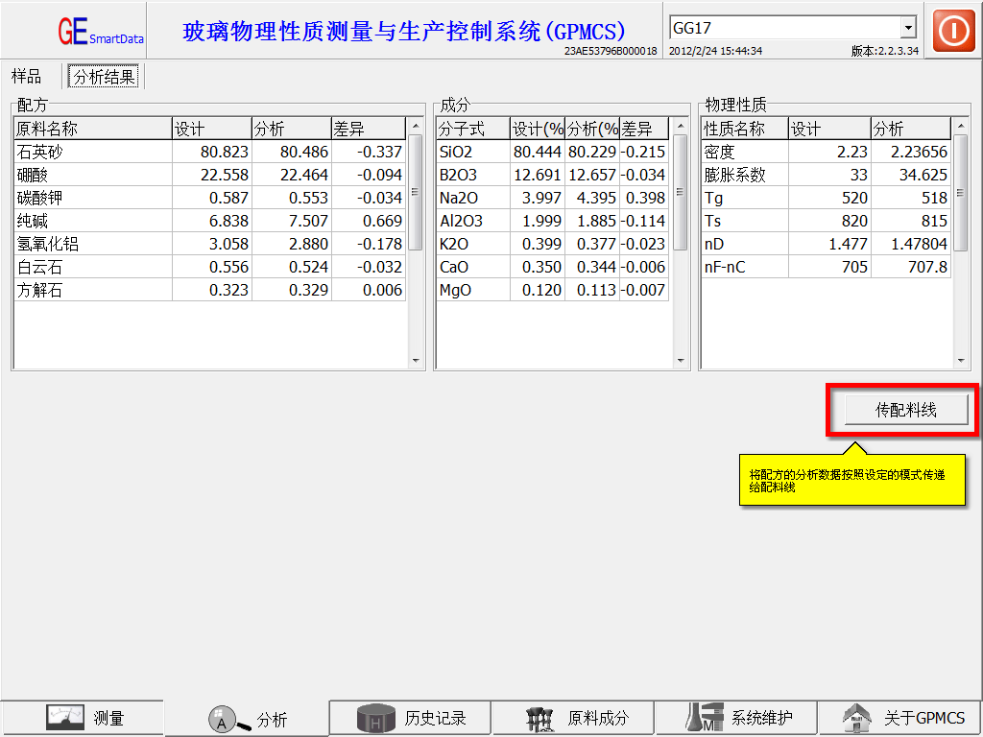
Task: Click the raw material icon on 原料成分 tab
Action: tap(539, 718)
